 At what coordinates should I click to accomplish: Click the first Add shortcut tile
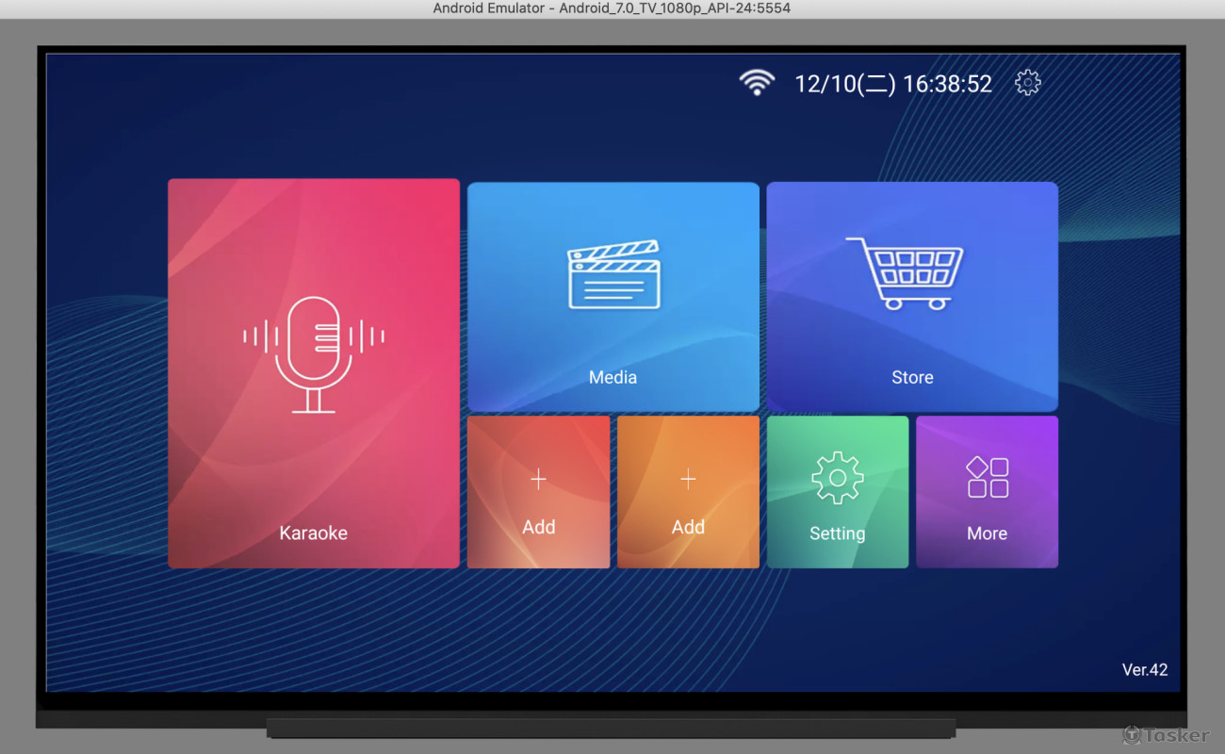(x=538, y=491)
